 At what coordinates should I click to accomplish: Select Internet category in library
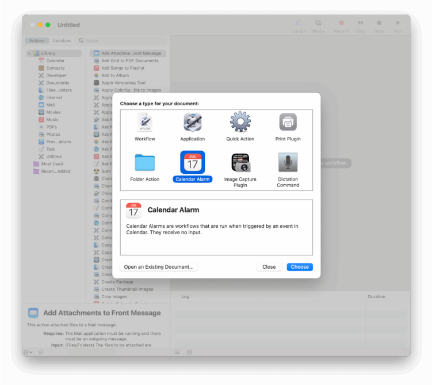(54, 98)
